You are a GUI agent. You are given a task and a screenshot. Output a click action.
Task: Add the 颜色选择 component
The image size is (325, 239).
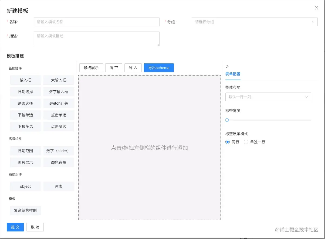point(59,162)
